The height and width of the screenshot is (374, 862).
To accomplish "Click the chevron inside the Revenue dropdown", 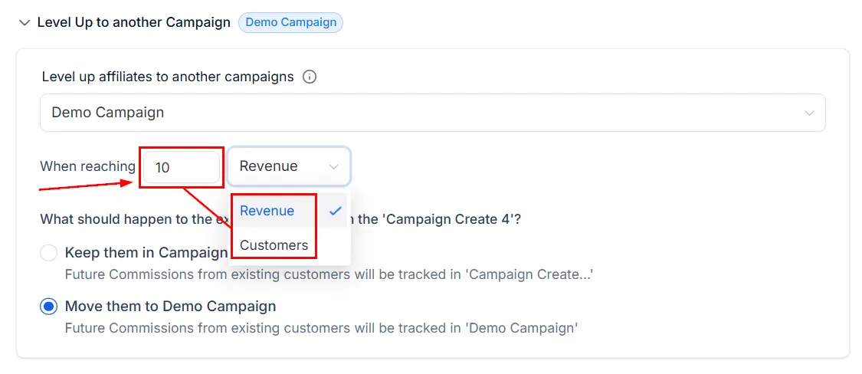I will (334, 166).
